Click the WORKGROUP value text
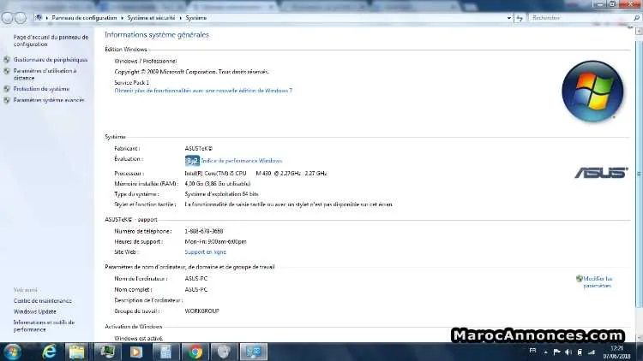The height and width of the screenshot is (361, 643). point(201,311)
